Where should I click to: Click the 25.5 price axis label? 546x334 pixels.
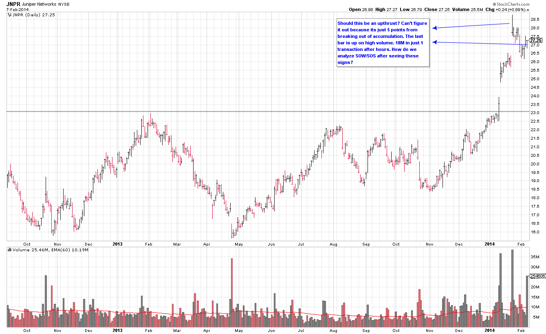pyautogui.click(x=536, y=70)
